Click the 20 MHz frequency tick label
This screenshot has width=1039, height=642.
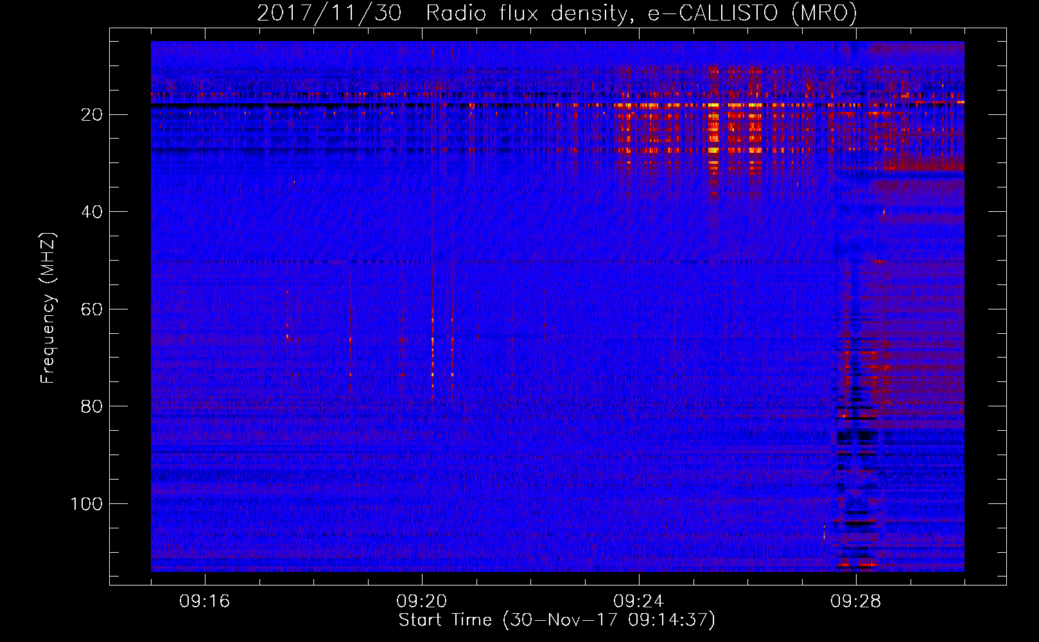tap(92, 115)
